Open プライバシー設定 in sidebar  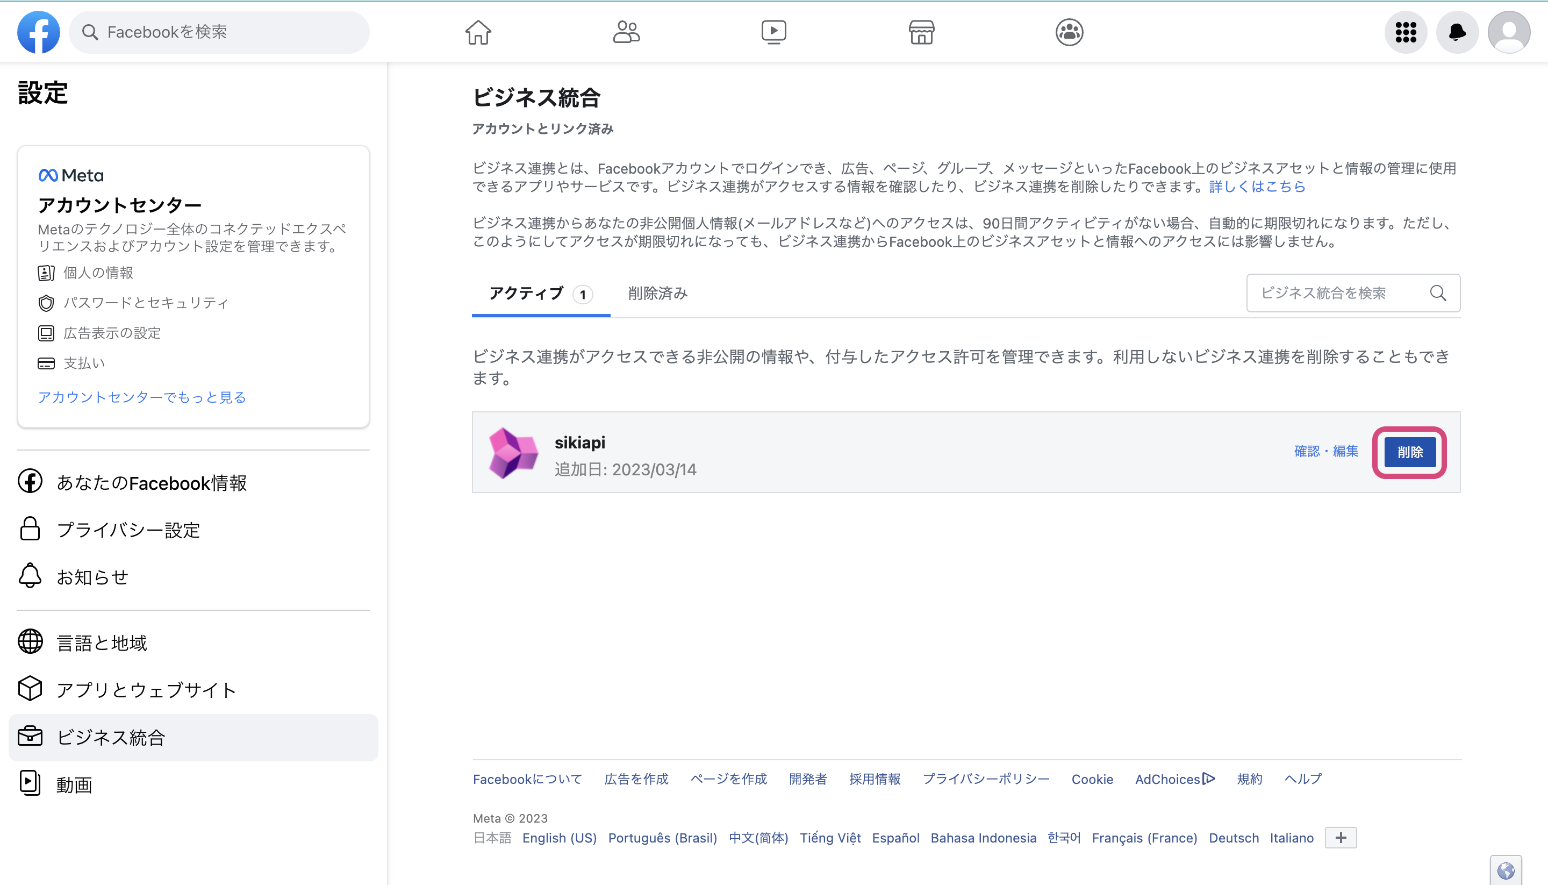click(x=193, y=530)
